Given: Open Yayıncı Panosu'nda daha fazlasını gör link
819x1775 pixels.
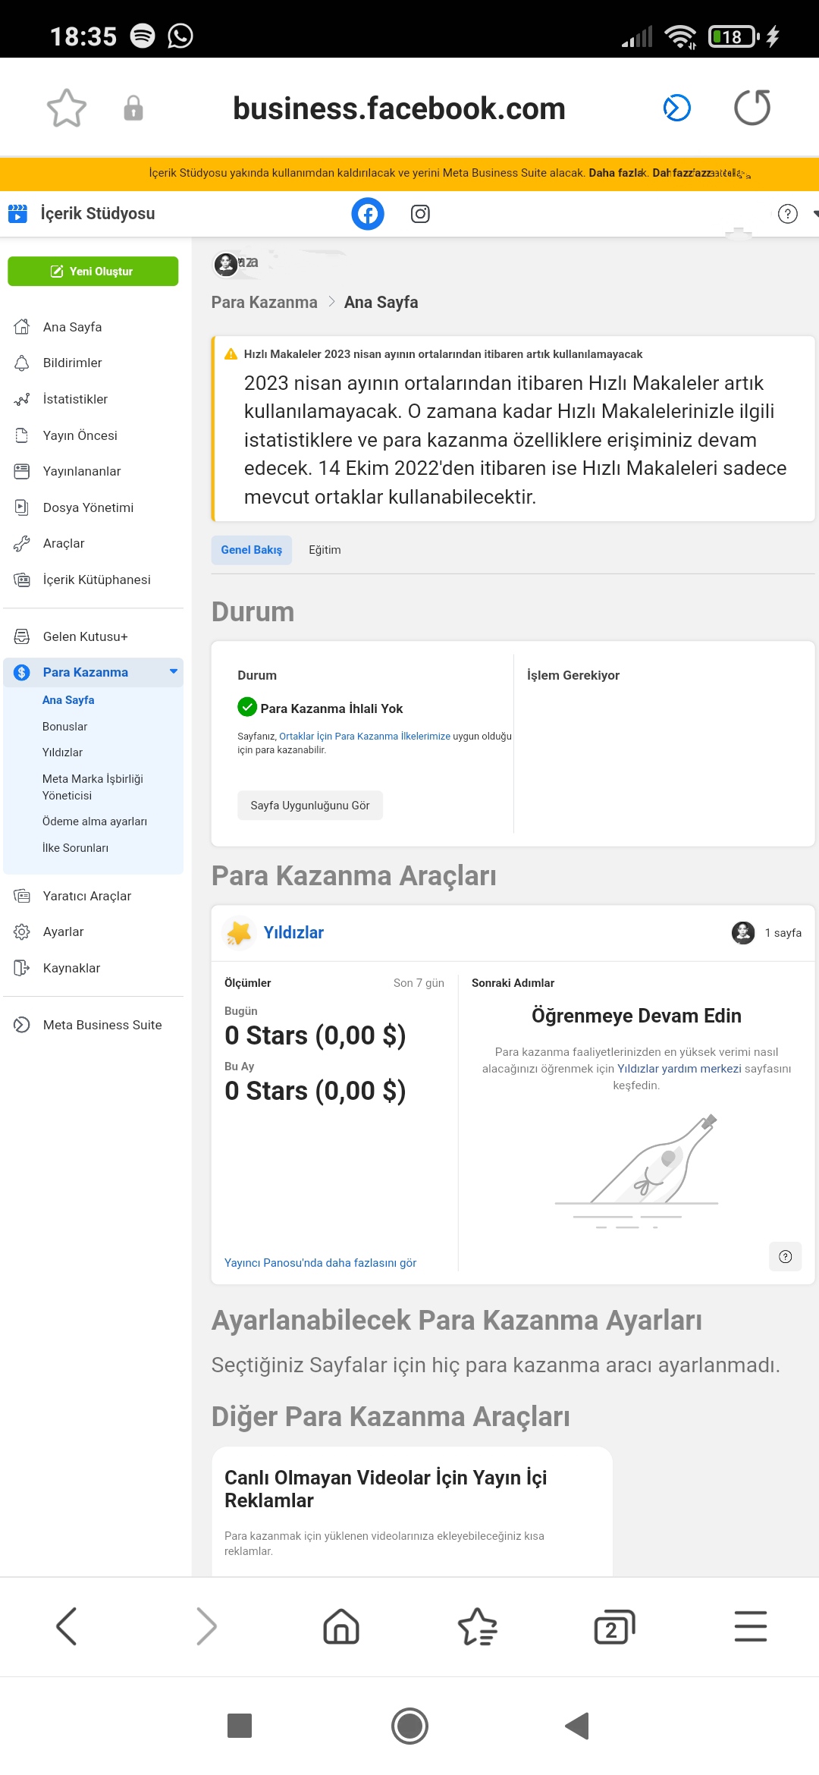Looking at the screenshot, I should (x=320, y=1262).
